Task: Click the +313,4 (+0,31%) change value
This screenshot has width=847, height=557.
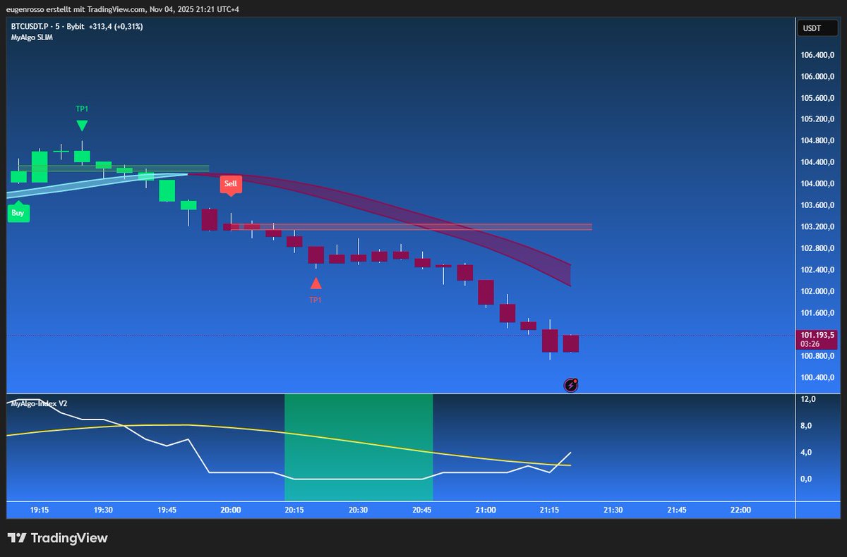Action: (x=116, y=27)
